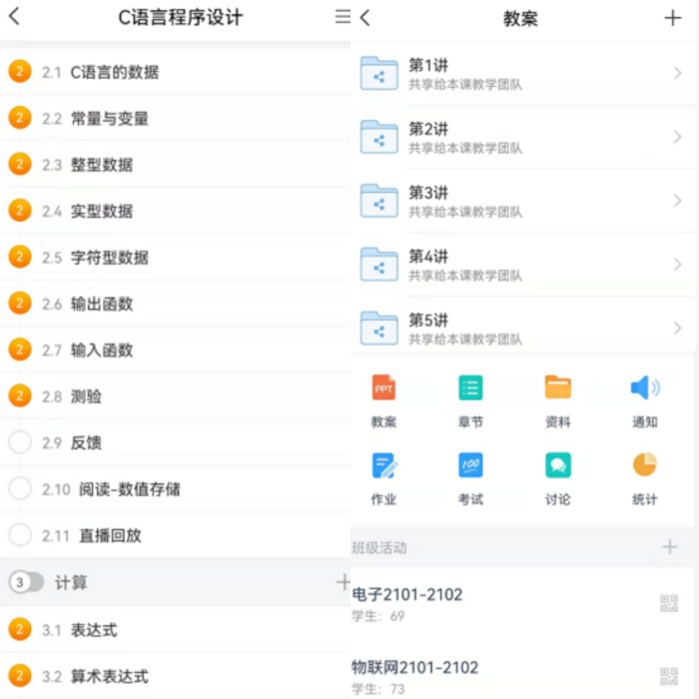Viewport: 699px width, 699px height.
Task: Open the 作业 homework icon
Action: coord(383,466)
